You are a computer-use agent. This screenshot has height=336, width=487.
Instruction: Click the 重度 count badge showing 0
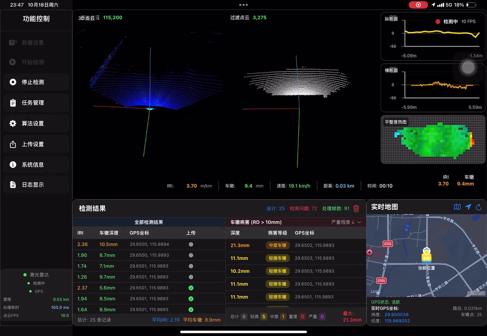[302, 317]
